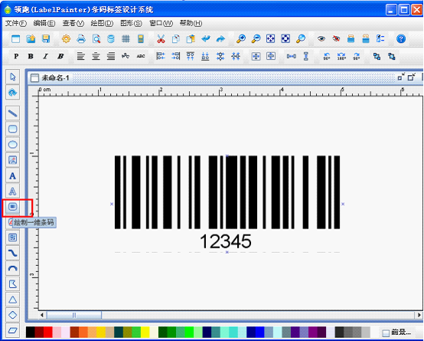Select the diamond shape tool
Viewport: 424px width, 341px height.
(x=13, y=315)
